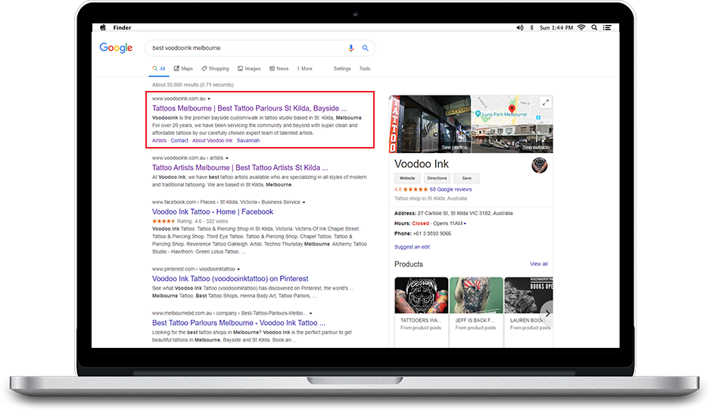Viewport: 710px width, 410px height.
Task: Open the Wi-Fi status icon
Action: 581,28
